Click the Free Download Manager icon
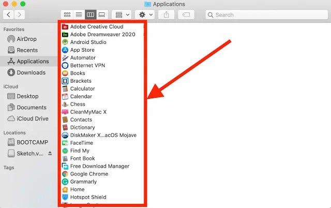This screenshot has width=331, height=208. 65,166
